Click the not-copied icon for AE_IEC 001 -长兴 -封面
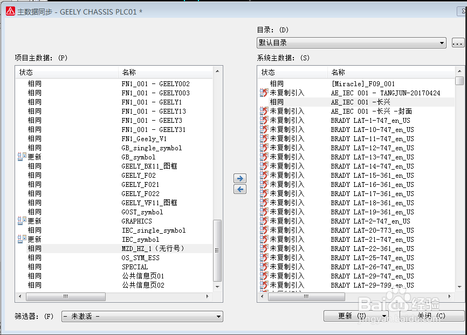Image resolution: width=467 pixels, height=335 pixels. [264, 111]
